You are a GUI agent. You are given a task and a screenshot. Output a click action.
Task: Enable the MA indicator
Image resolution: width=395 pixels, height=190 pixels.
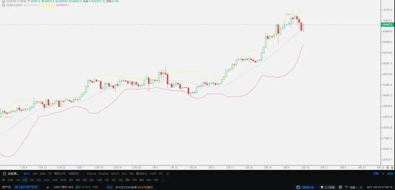click(x=35, y=174)
